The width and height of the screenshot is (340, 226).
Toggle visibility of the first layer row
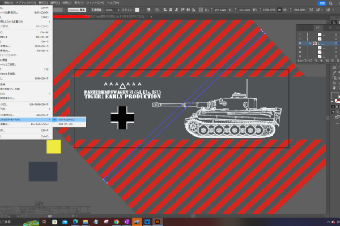[x=300, y=34]
